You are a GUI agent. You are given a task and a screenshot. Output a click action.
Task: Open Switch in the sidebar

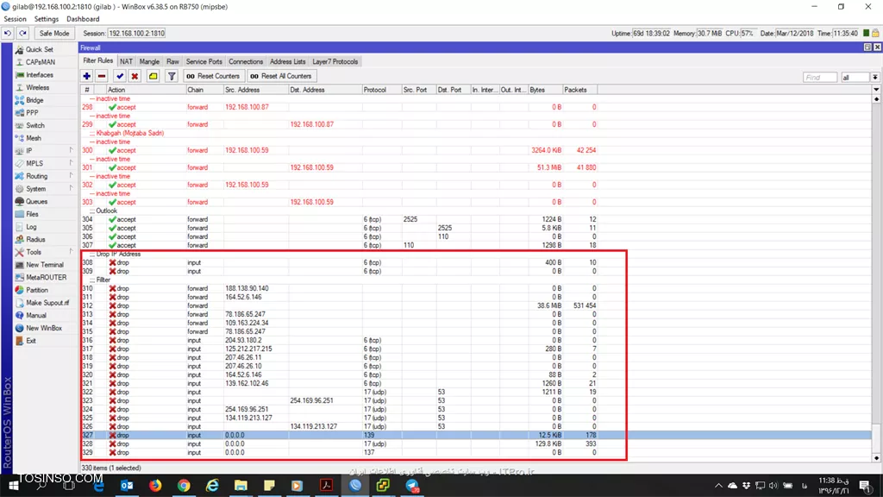(x=35, y=126)
